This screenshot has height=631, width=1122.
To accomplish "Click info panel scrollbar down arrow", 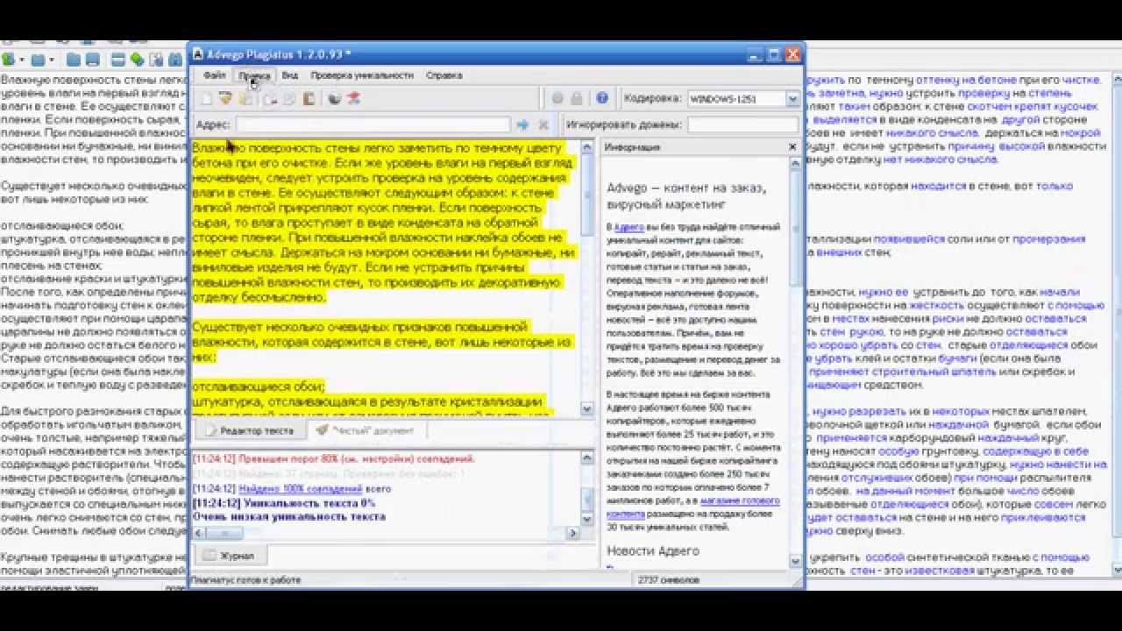I will tap(796, 561).
